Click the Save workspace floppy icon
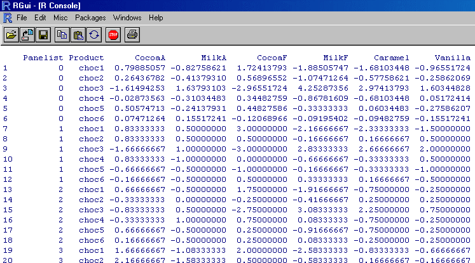Viewport: 475px width, 263px height. 43,35
